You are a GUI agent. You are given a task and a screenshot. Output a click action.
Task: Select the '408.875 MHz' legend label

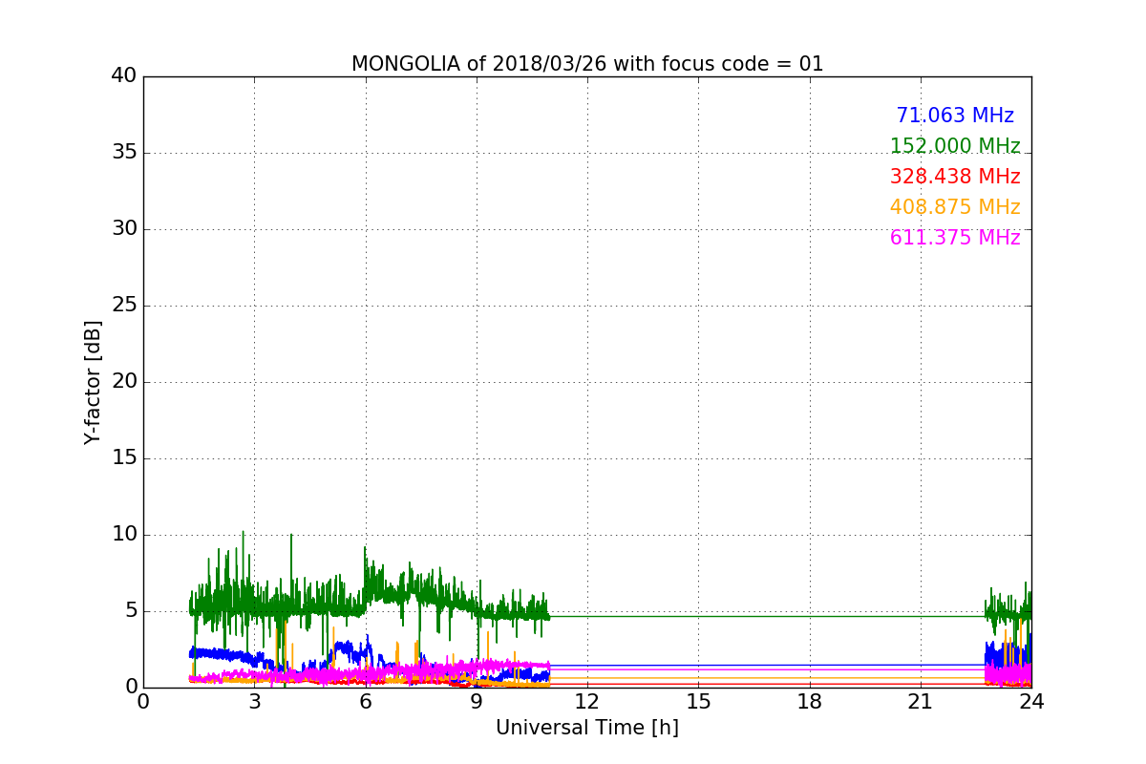point(955,207)
